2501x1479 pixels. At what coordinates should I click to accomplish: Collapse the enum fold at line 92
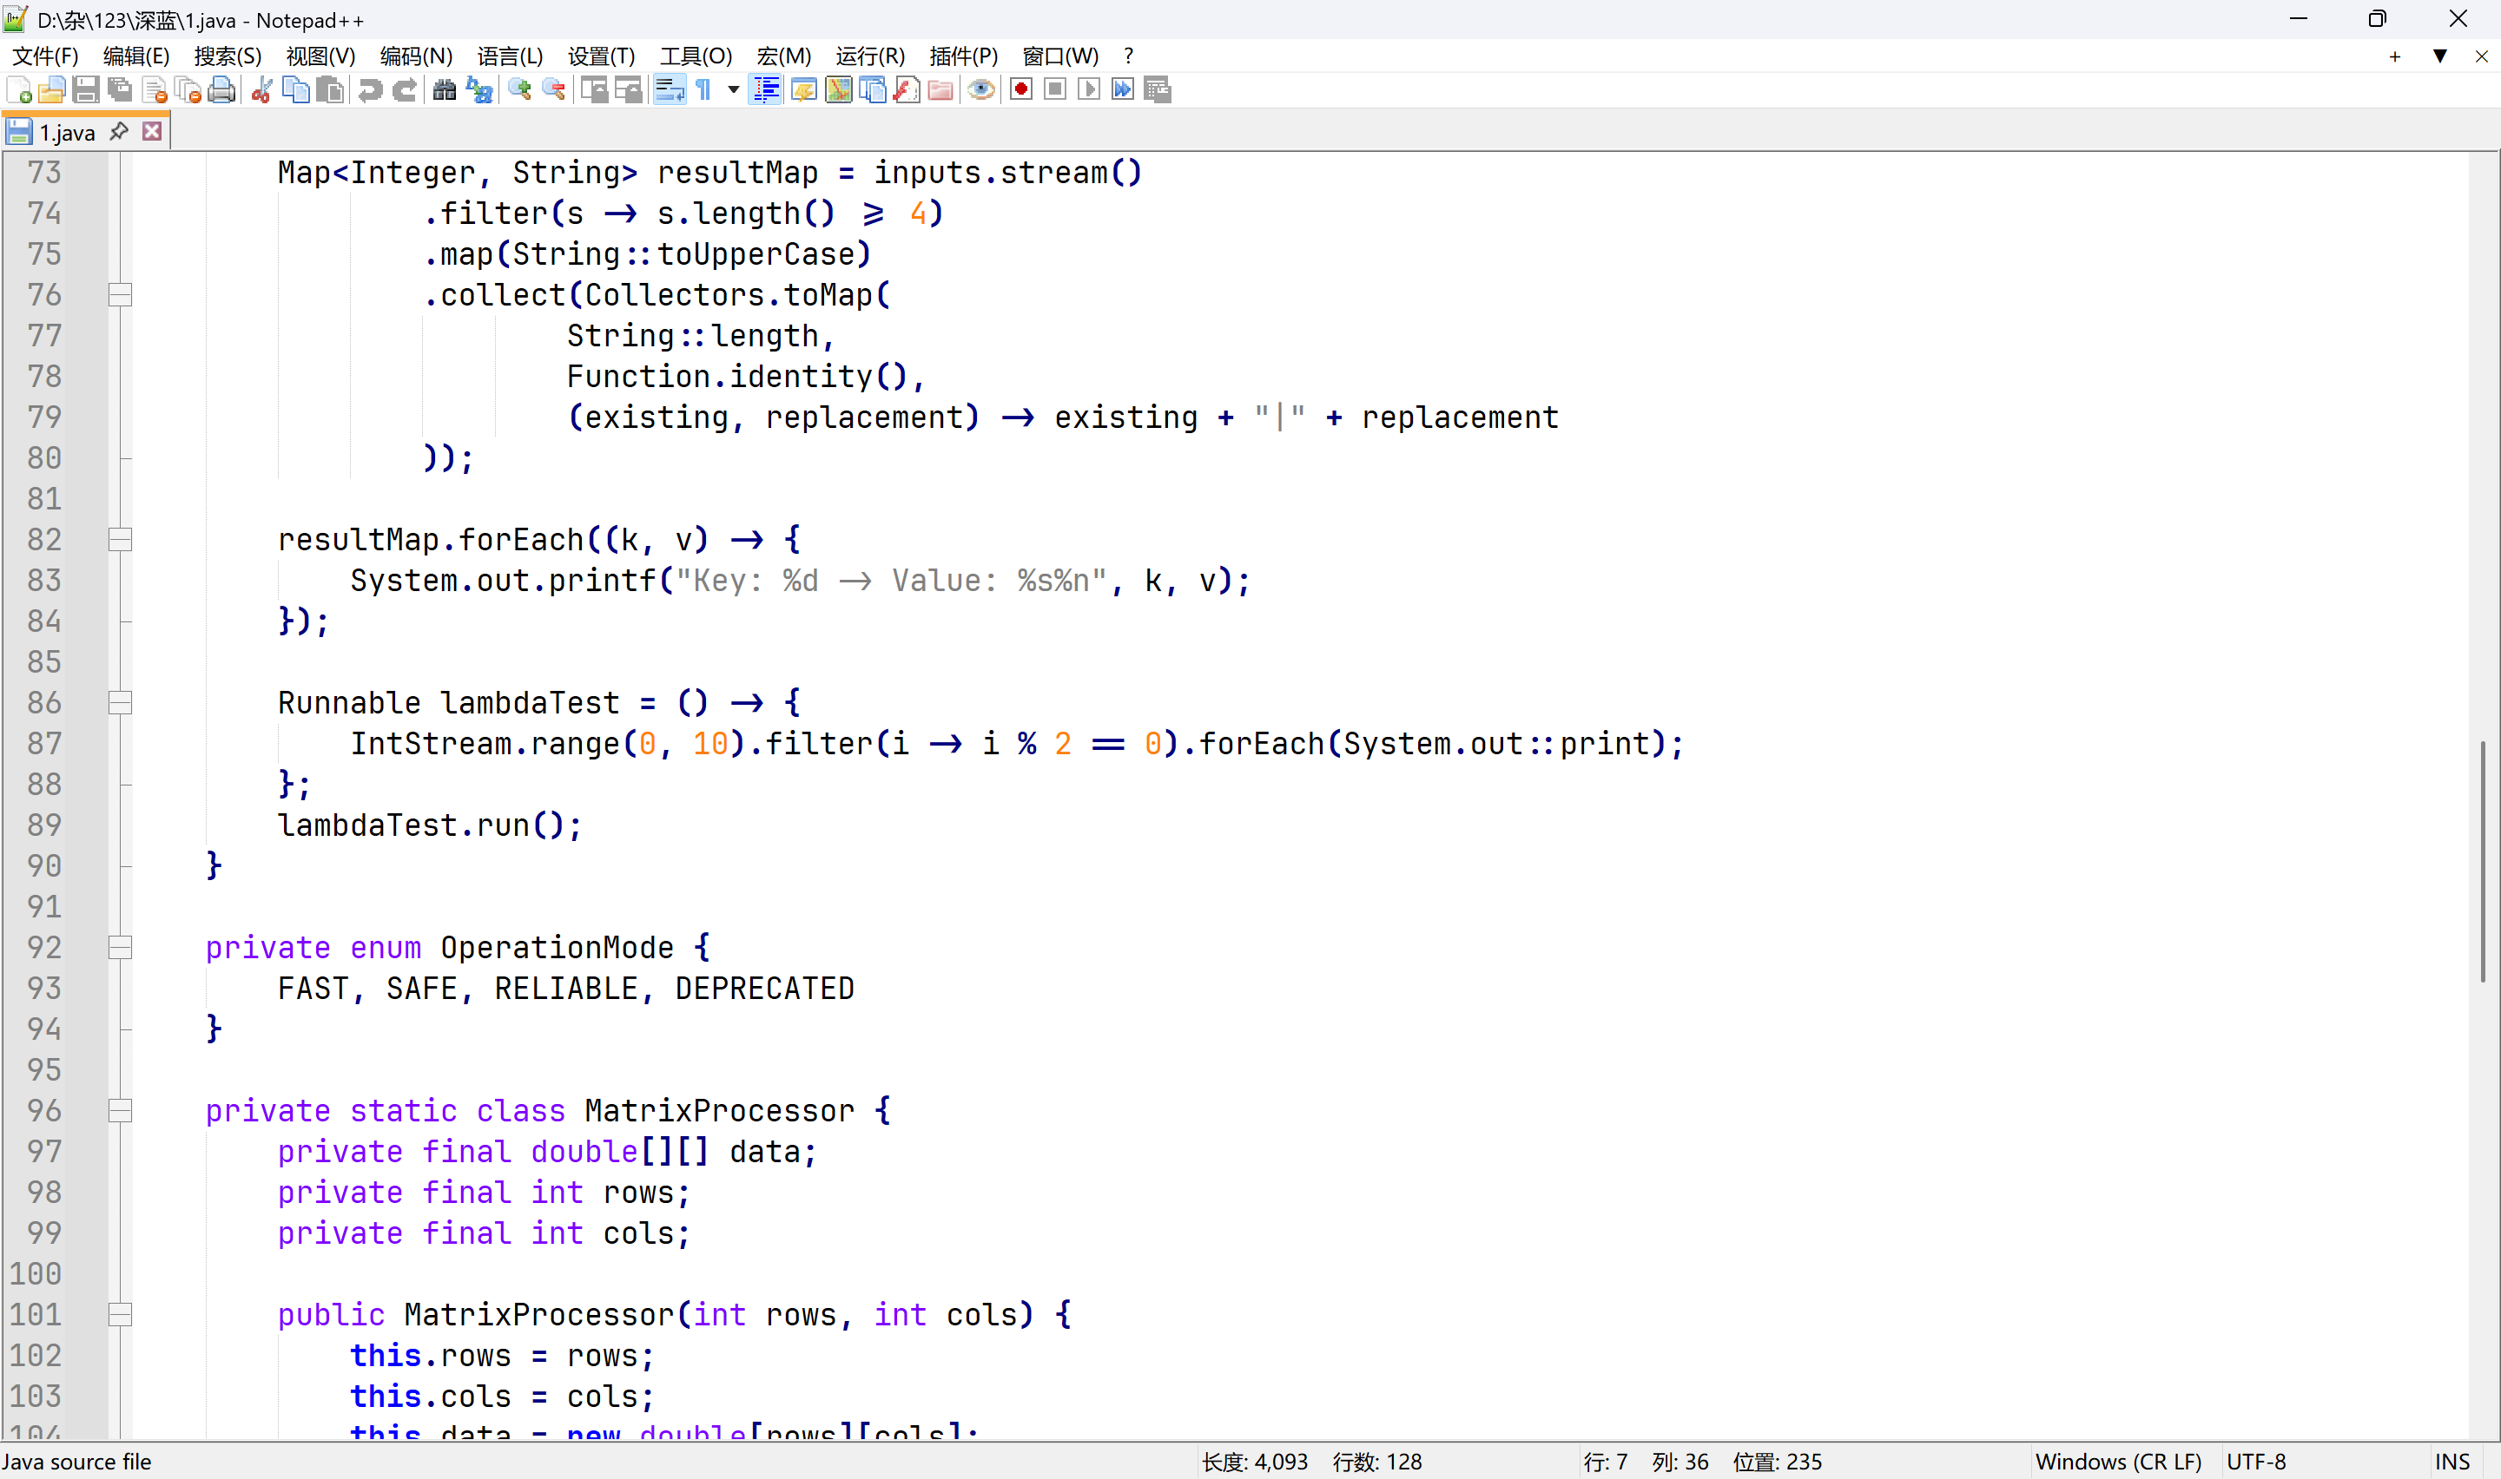120,948
